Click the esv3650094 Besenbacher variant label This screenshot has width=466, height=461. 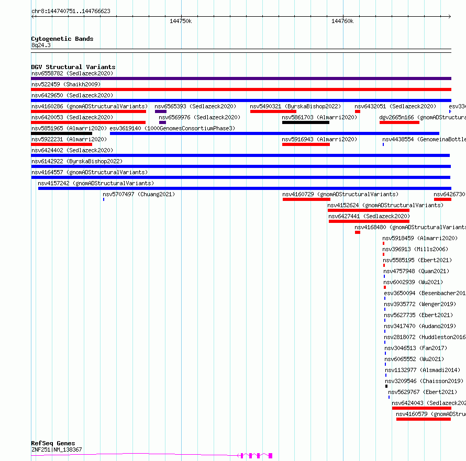pyautogui.click(x=425, y=293)
